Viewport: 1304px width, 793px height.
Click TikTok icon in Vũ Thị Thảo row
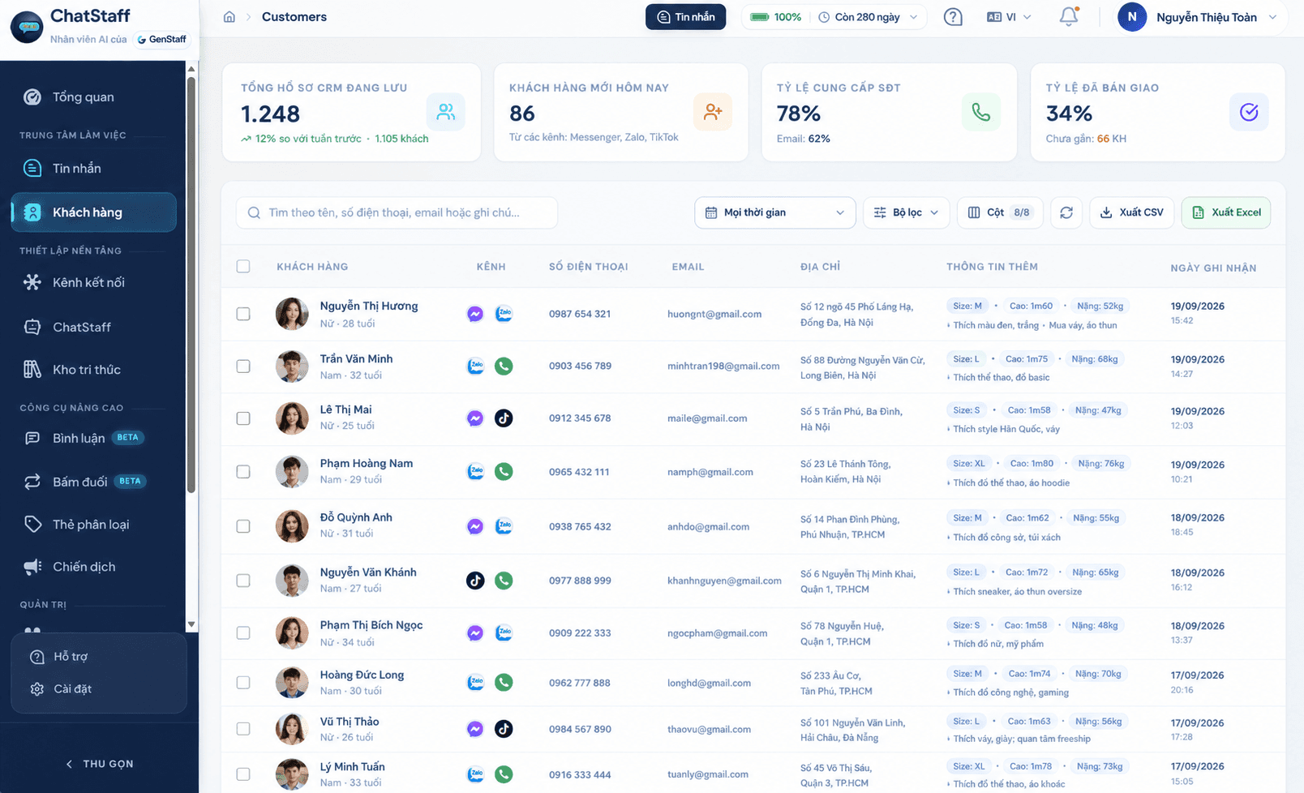click(x=504, y=729)
